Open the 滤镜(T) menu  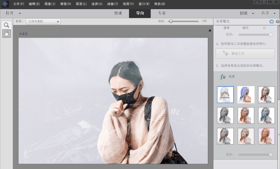[113, 4]
